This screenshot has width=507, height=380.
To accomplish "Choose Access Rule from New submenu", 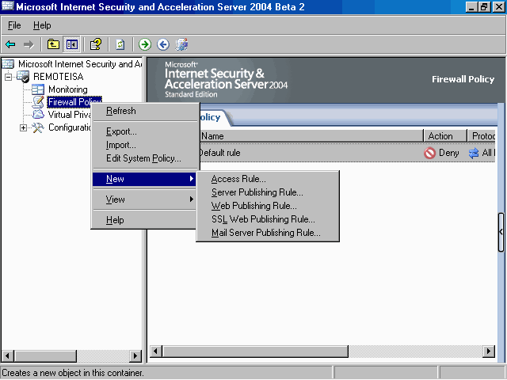I will [238, 179].
